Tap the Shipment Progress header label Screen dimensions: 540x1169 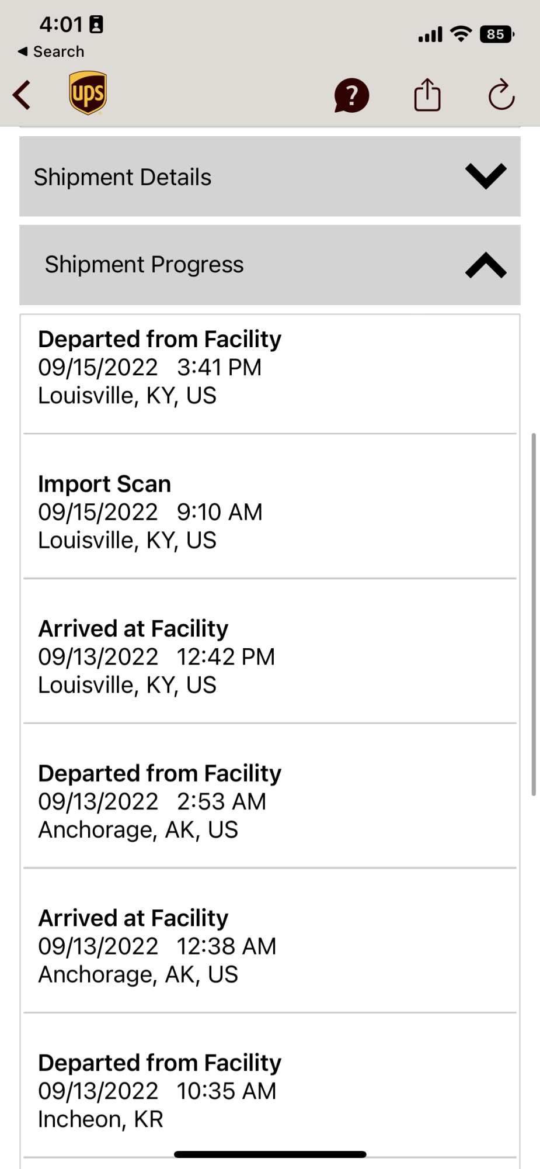pos(144,265)
